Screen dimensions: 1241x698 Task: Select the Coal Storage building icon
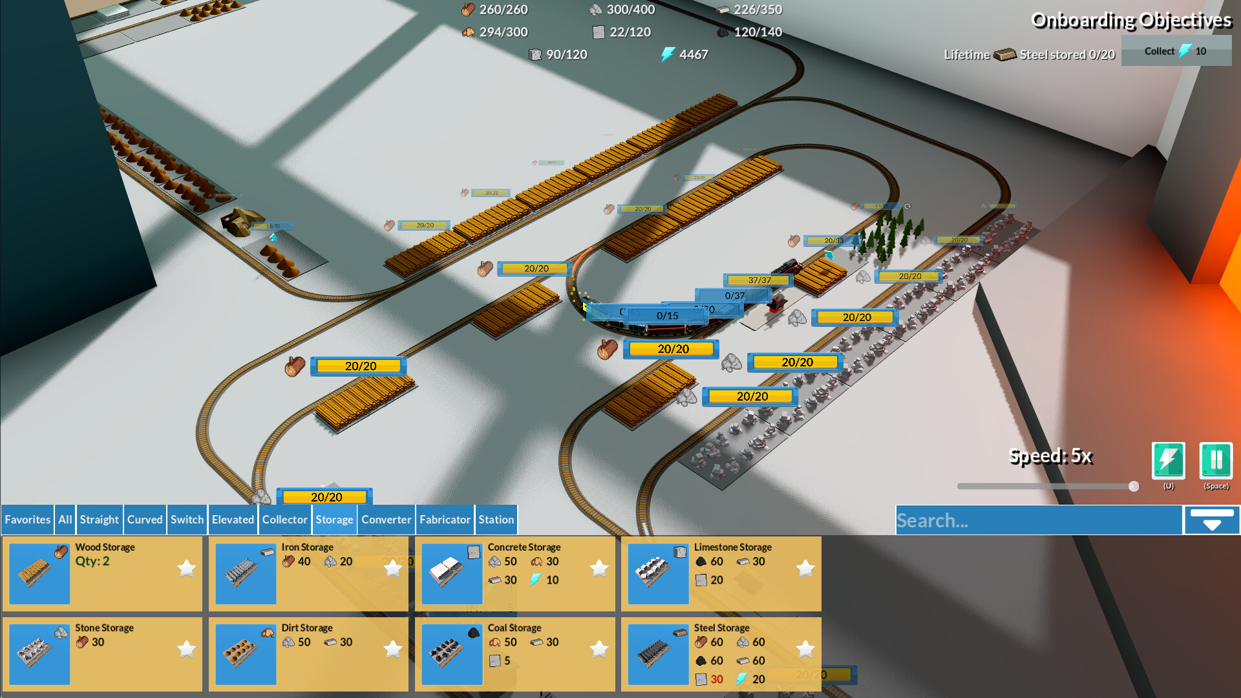(451, 653)
